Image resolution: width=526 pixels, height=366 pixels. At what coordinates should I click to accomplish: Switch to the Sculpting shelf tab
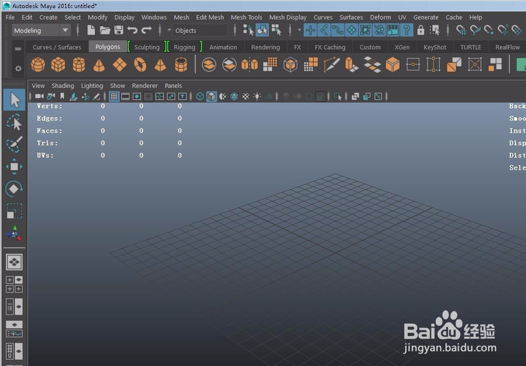tap(147, 47)
